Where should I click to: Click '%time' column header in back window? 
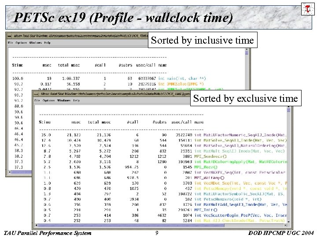click(x=17, y=65)
